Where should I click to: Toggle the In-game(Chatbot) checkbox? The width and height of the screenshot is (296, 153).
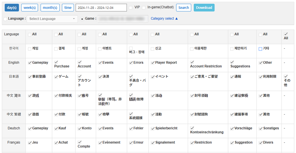144,8
